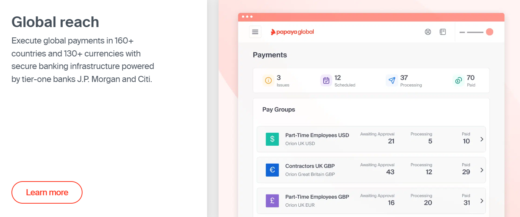The image size is (520, 217).
Task: Open the notebook documentation icon
Action: [x=443, y=32]
